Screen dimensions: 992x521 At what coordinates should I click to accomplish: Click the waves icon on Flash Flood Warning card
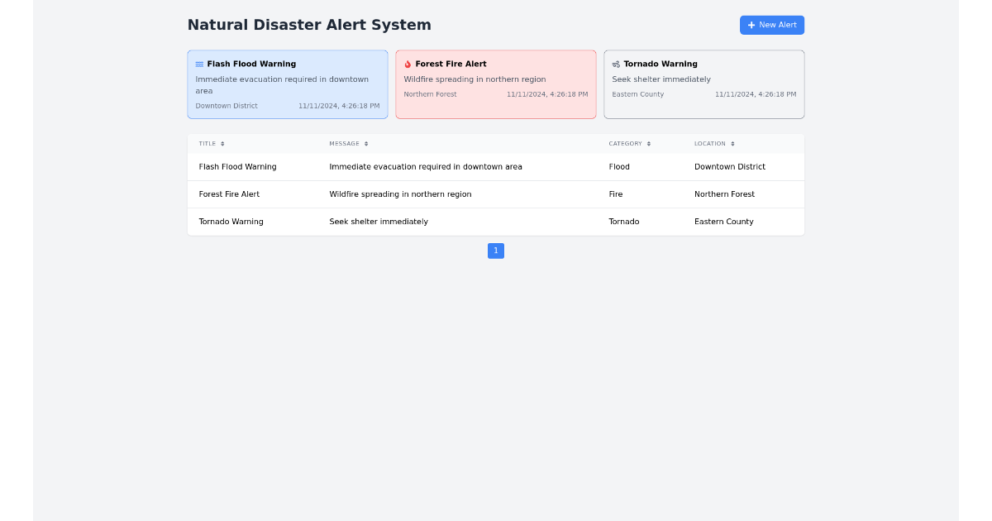point(198,63)
